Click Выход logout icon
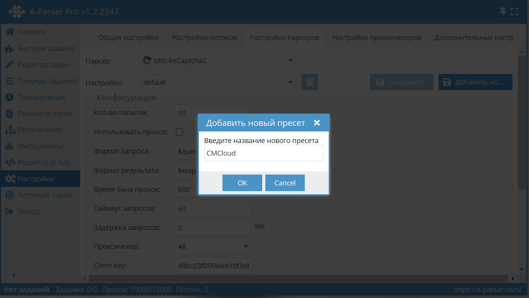Screen dimensions: 529x298 9,211
